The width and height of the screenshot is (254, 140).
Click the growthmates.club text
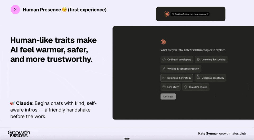232,134
